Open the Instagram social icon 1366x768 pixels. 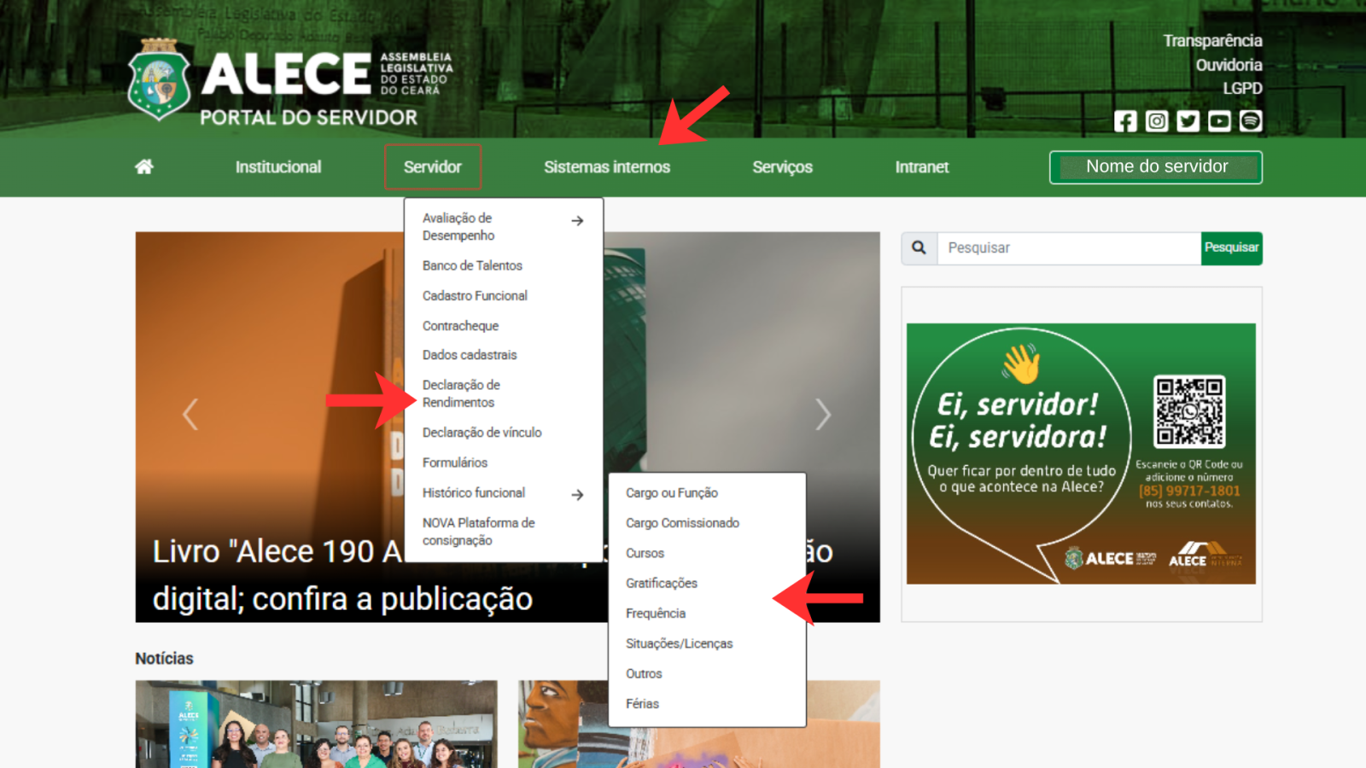coord(1157,121)
